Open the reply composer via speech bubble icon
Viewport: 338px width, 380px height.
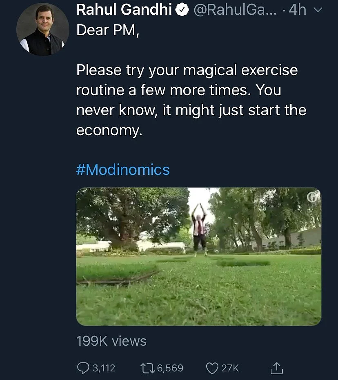coord(84,368)
